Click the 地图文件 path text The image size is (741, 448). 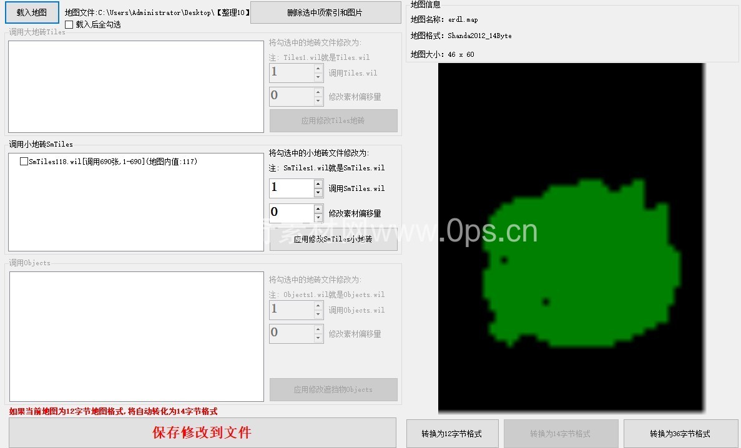tap(157, 12)
